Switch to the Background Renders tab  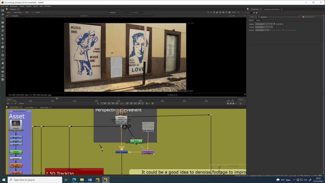coord(272,9)
